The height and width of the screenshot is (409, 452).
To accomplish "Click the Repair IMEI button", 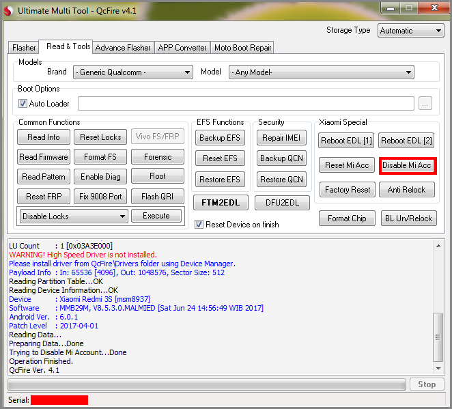I will click(281, 138).
